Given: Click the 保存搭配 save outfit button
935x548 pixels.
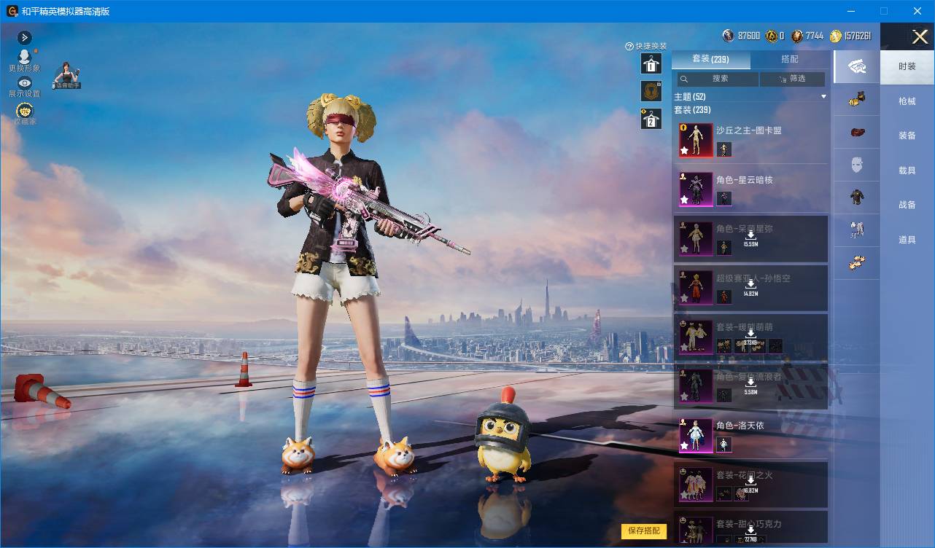Looking at the screenshot, I should [x=644, y=531].
